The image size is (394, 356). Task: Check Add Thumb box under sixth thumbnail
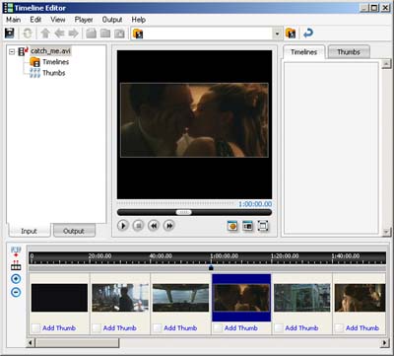coord(339,328)
